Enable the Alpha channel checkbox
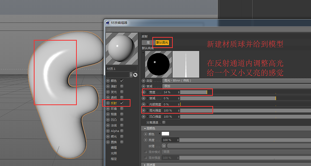311x166 pixels. [x=122, y=131]
